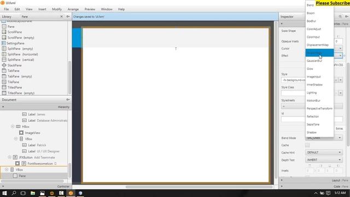350x197 pixels.
Task: Choose Shadow from the Effect list
Action: [x=319, y=132]
